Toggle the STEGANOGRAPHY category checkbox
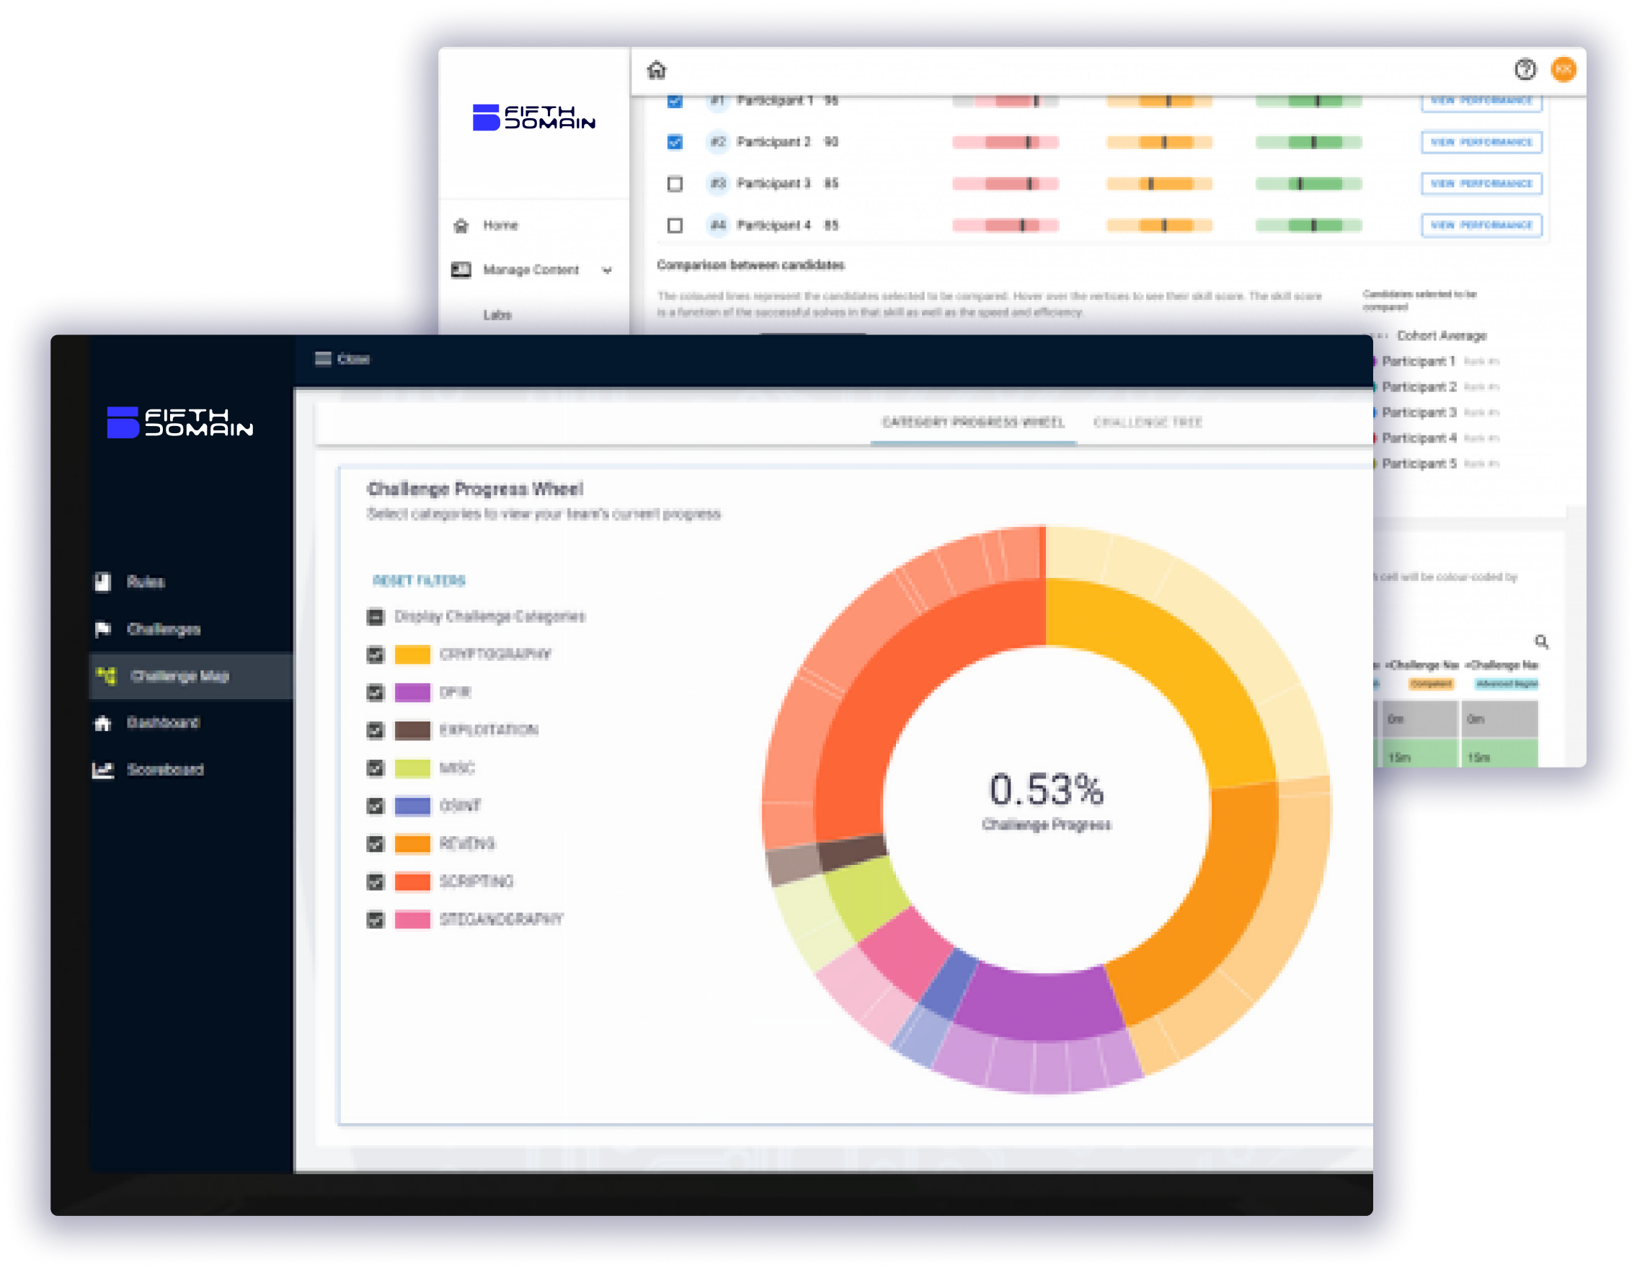The width and height of the screenshot is (1637, 1270). click(376, 919)
